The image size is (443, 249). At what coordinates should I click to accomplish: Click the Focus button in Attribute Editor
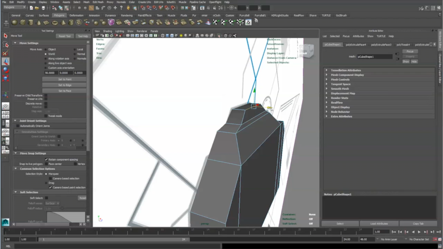coord(410,52)
